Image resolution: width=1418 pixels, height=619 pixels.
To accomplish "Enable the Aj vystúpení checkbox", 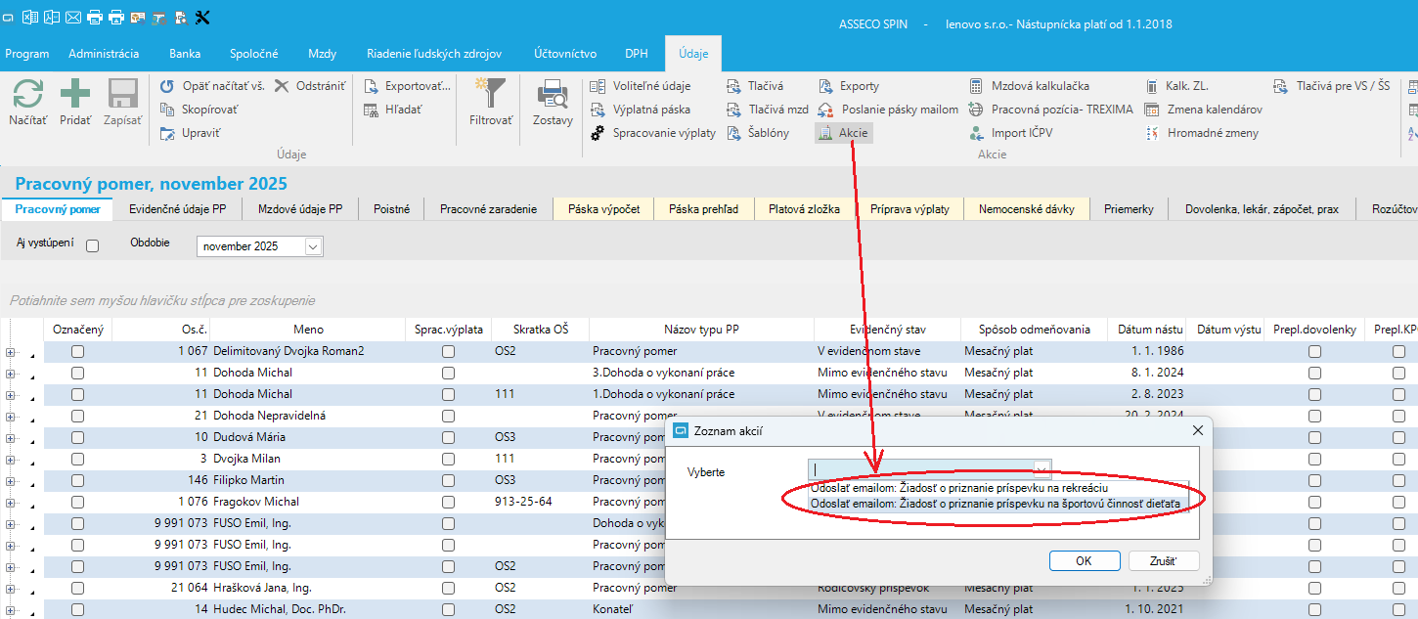I will click(x=93, y=246).
